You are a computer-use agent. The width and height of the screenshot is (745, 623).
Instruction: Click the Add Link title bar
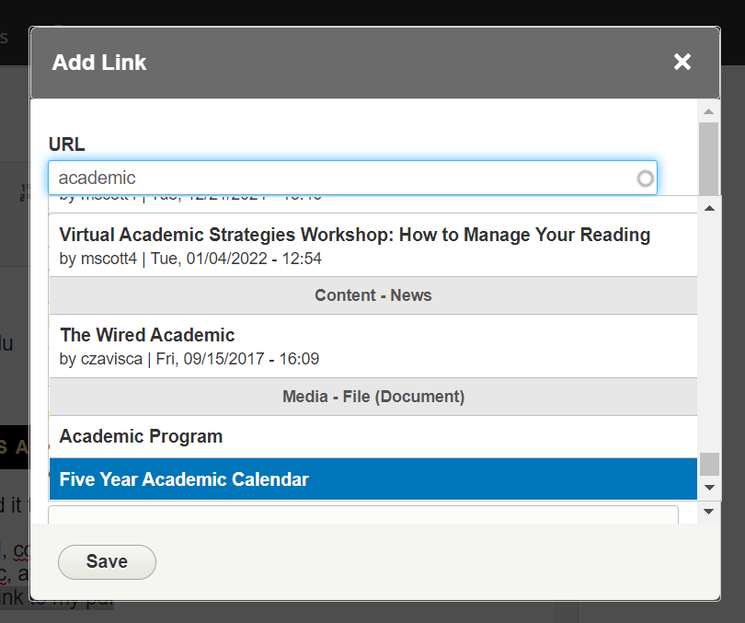coord(368,63)
